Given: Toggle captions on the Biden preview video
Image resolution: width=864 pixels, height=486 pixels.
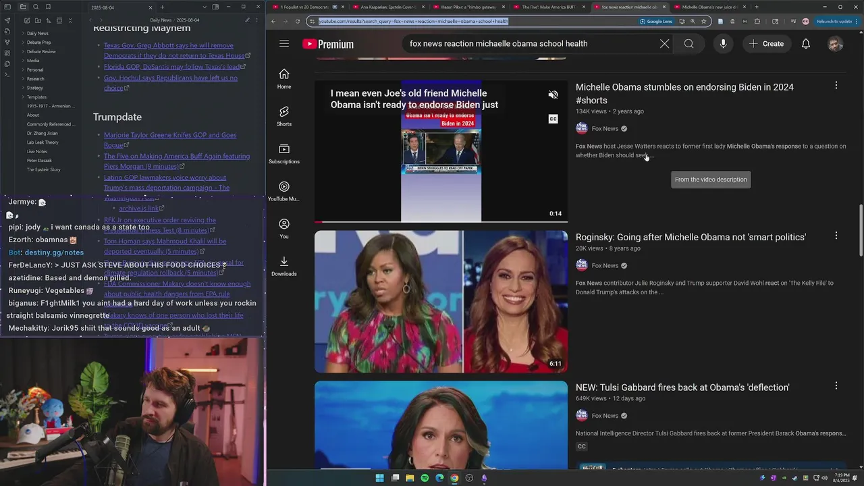Looking at the screenshot, I should [553, 119].
